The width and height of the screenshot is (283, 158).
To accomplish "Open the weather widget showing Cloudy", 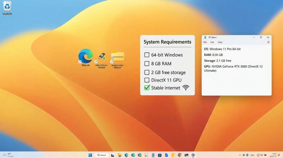I will coord(8,155).
